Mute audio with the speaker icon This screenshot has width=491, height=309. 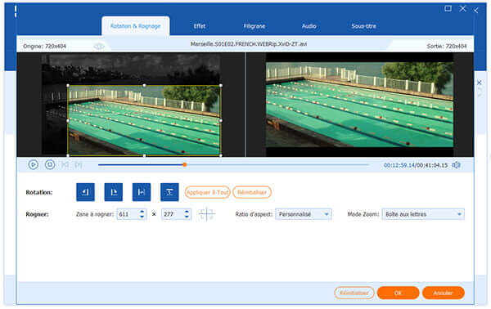pyautogui.click(x=457, y=165)
